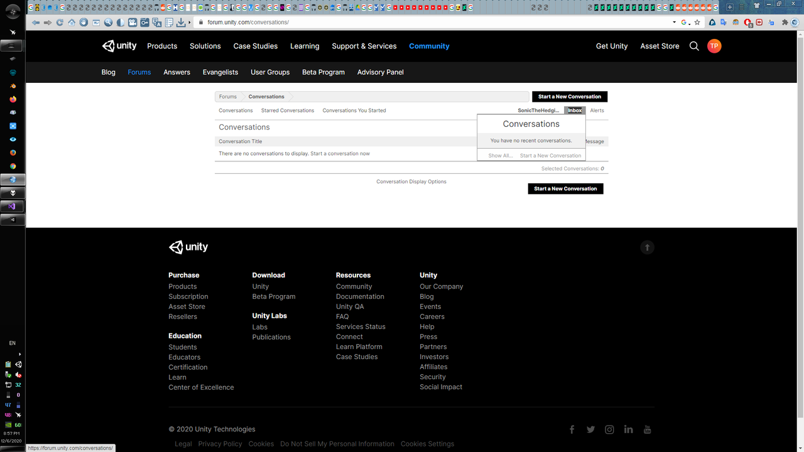Viewport: 804px width, 452px height.
Task: Click the Unity logo in header
Action: (119, 46)
